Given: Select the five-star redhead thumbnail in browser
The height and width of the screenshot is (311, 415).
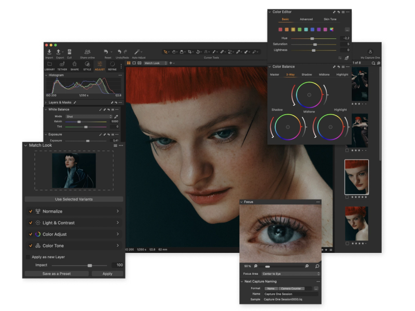Looking at the screenshot, I should point(356,177).
